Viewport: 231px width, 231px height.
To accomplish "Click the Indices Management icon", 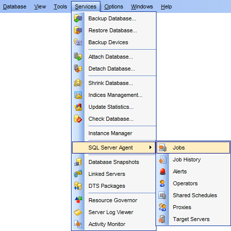I will tap(78, 95).
